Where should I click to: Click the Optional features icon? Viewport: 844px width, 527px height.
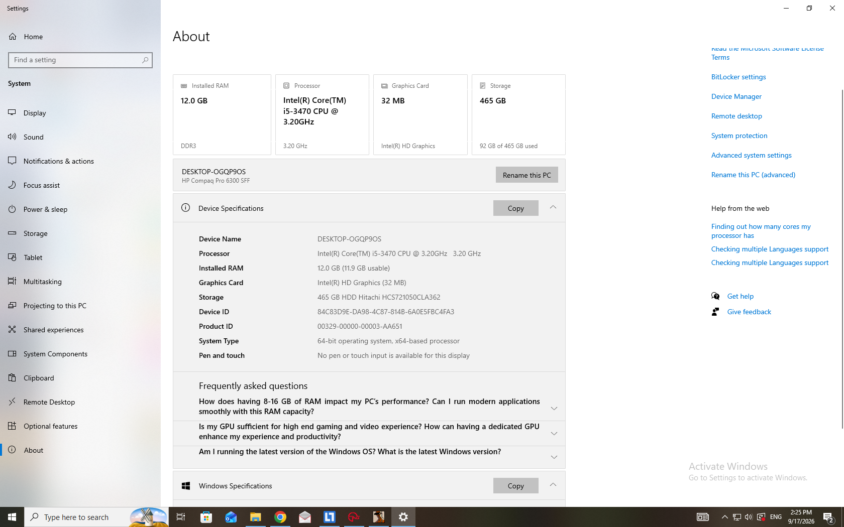coord(12,426)
